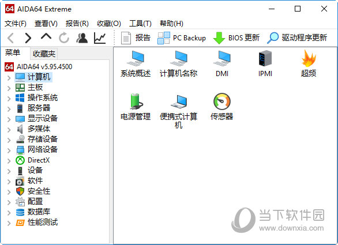Click the refresh toolbar icon
This screenshot has height=245, width=338.
point(64,38)
